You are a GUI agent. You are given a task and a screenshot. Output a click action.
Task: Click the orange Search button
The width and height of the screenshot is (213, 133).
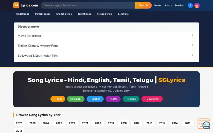click(x=143, y=5)
